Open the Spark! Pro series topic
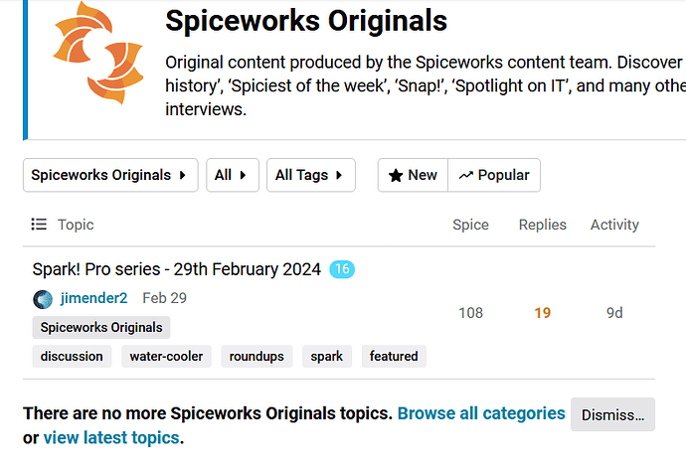This screenshot has height=476, width=686. pyautogui.click(x=177, y=269)
